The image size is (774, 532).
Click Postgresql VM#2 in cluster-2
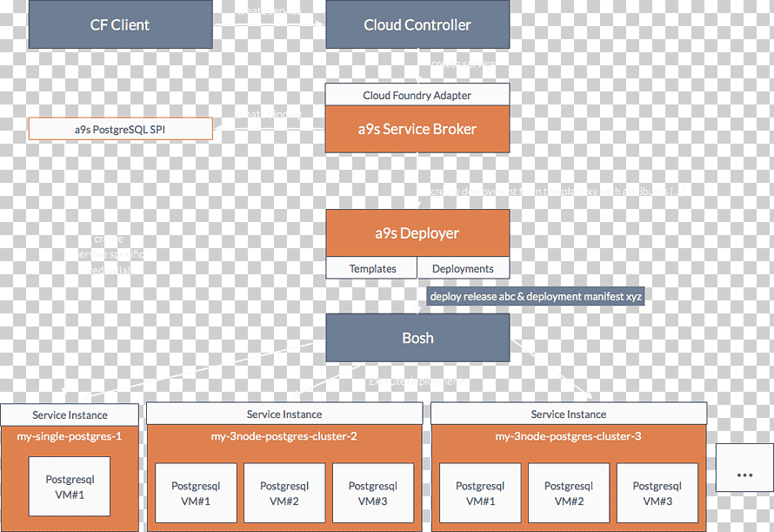[x=284, y=493]
